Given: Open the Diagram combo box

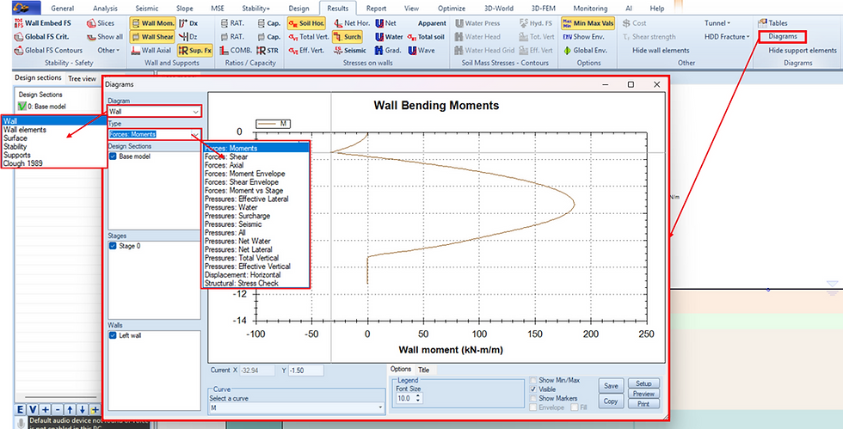Looking at the screenshot, I should pos(154,111).
